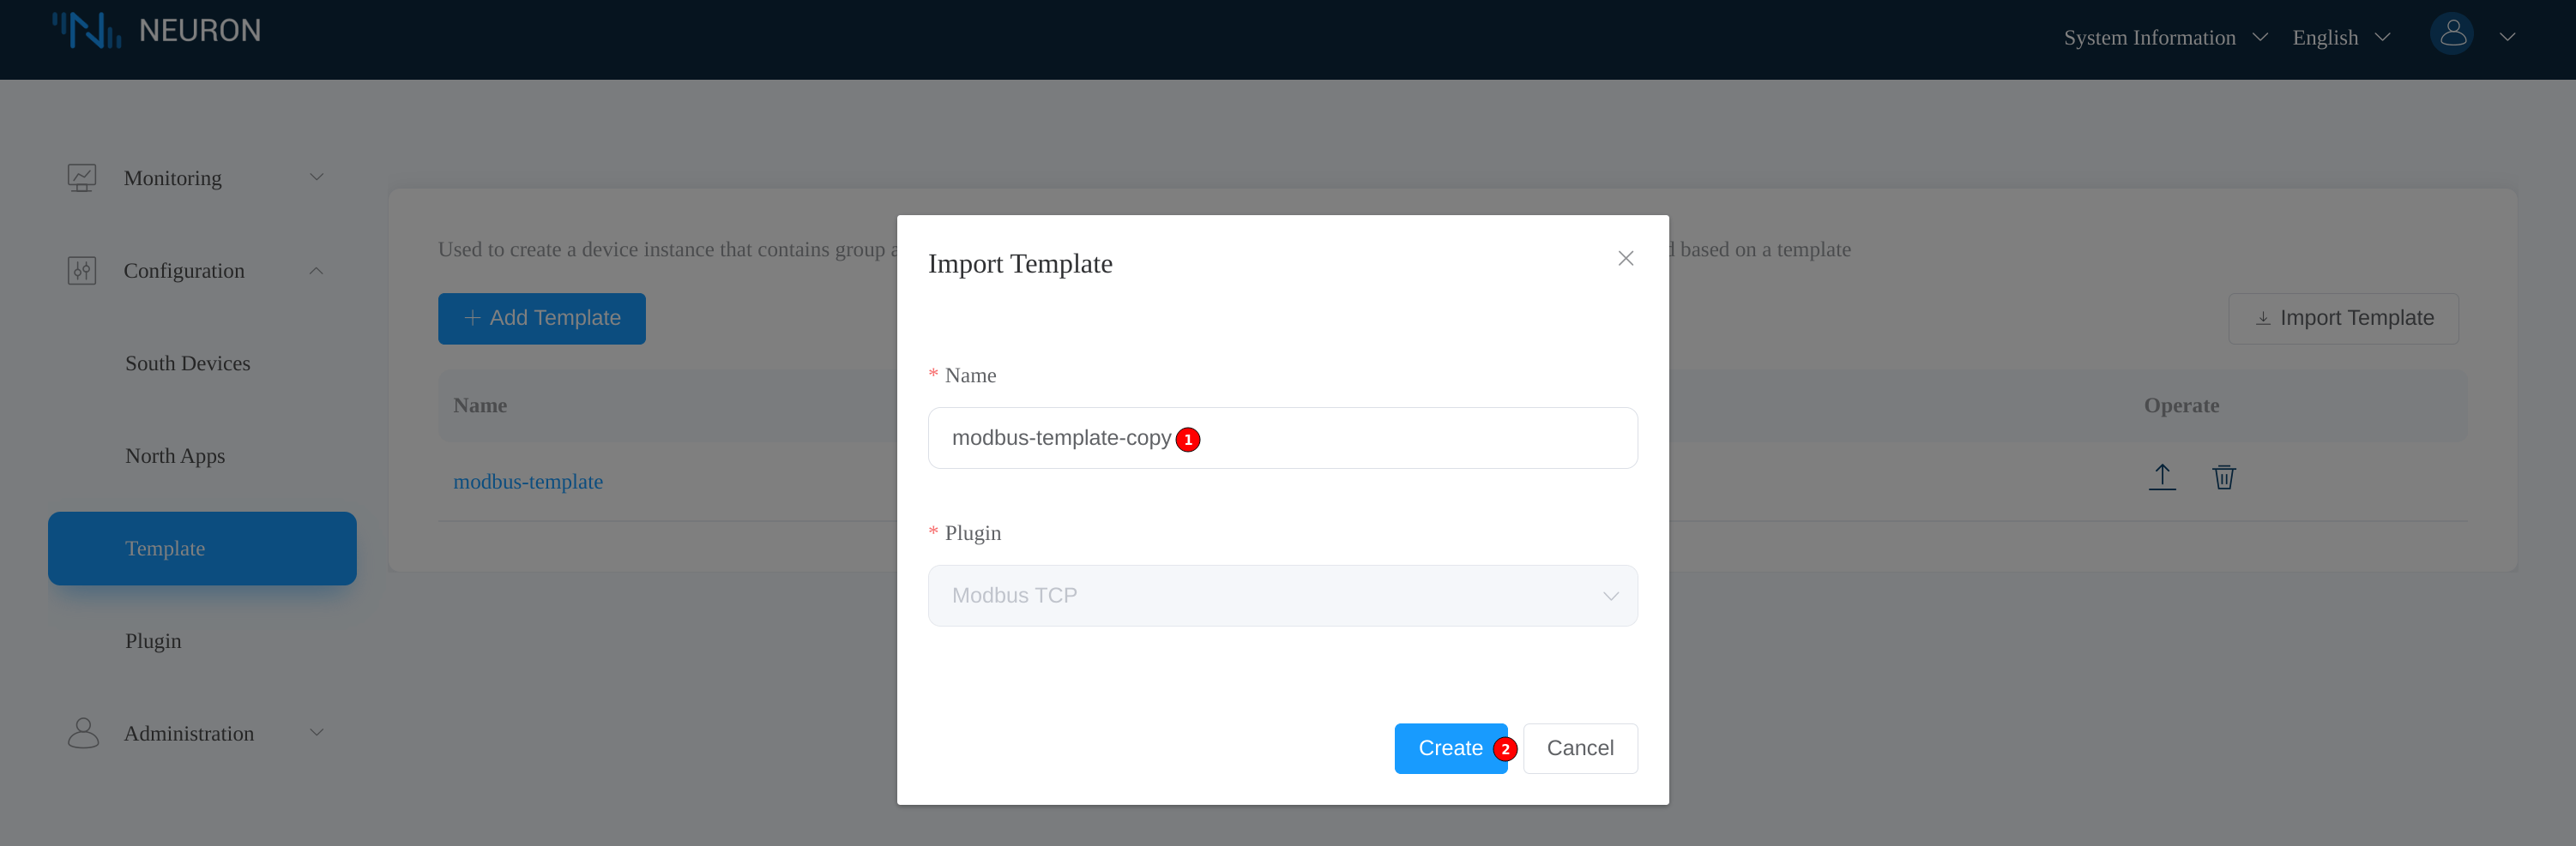2576x846 pixels.
Task: Go to North Apps in the sidebar
Action: point(175,457)
